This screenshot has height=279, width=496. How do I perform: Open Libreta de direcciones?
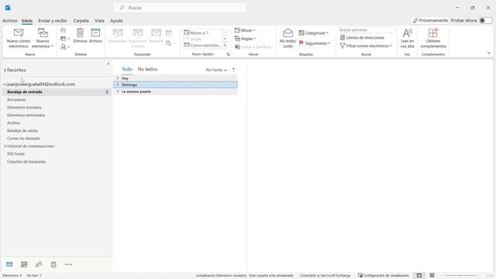click(x=362, y=38)
